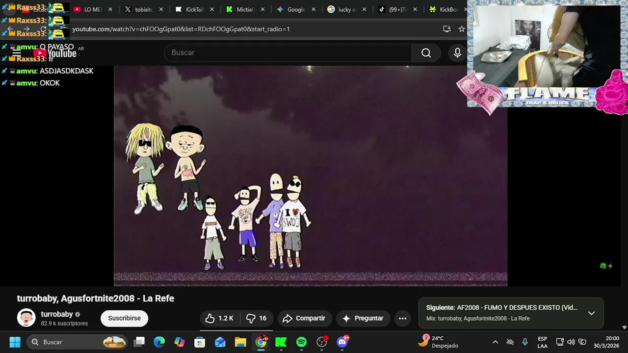Click the Windows taskbar Buscar search box

pos(78,342)
